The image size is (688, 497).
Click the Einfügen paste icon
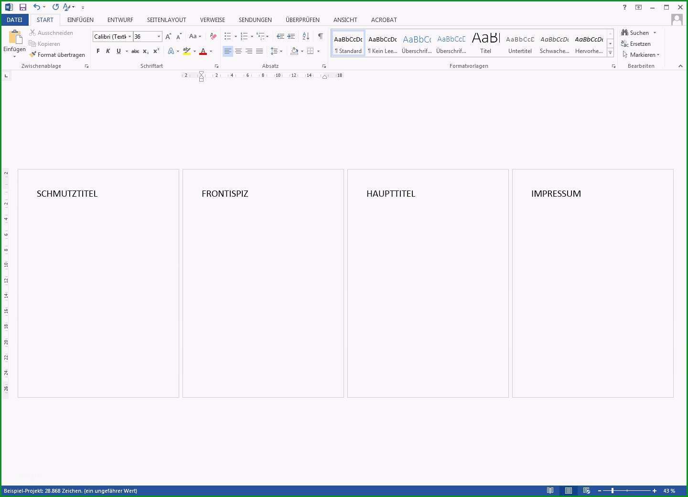point(15,37)
